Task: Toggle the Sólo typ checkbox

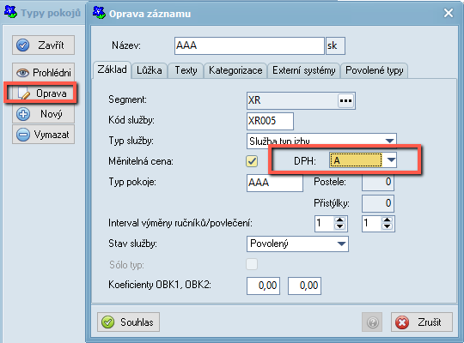Action: tap(252, 264)
